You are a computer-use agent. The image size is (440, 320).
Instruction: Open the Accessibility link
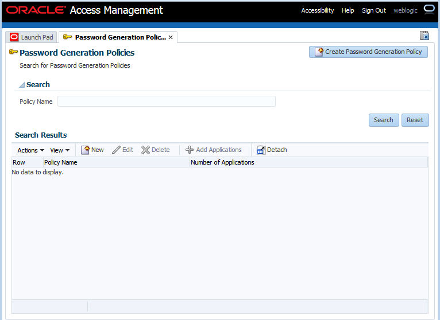(x=318, y=10)
